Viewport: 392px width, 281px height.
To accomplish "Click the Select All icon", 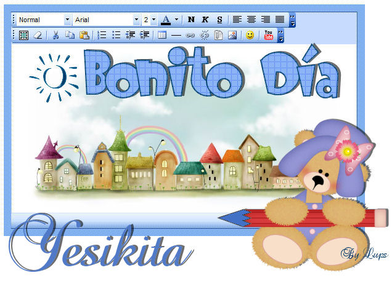I will pyautogui.click(x=23, y=35).
